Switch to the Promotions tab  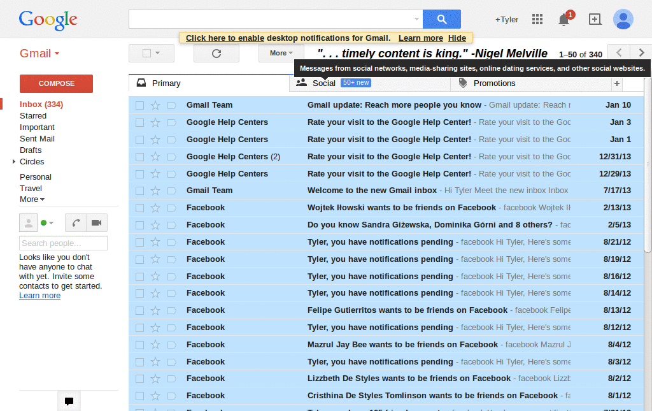[531, 83]
